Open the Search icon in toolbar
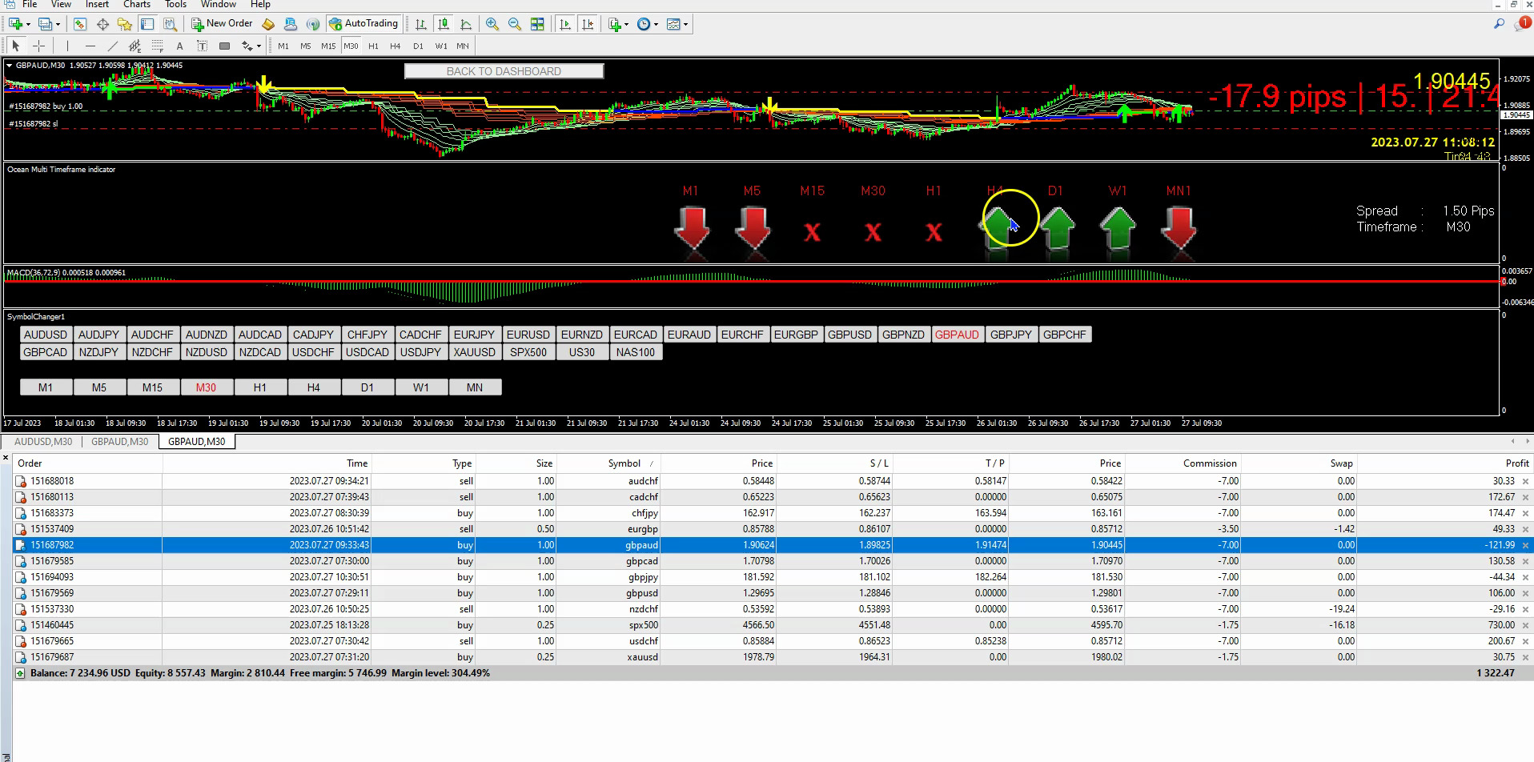The image size is (1534, 762). pyautogui.click(x=1499, y=24)
